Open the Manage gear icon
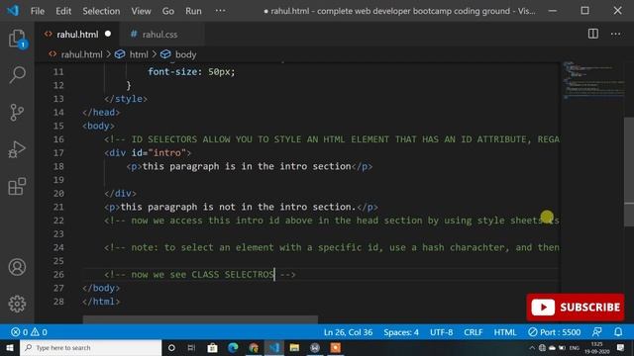 pos(17,304)
